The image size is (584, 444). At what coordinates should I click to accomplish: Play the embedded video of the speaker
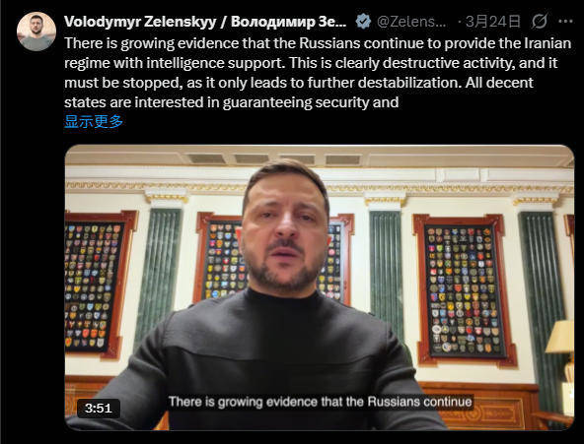click(320, 287)
